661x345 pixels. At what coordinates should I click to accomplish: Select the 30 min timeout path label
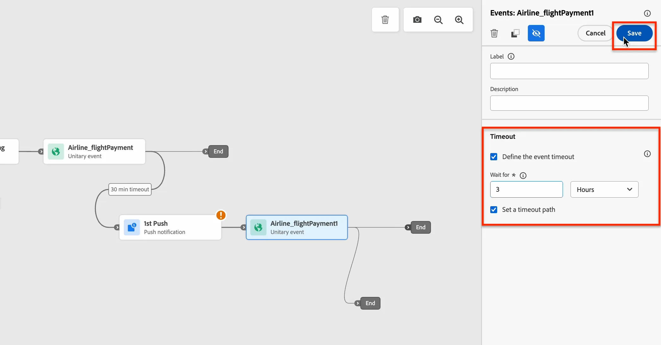coord(130,189)
